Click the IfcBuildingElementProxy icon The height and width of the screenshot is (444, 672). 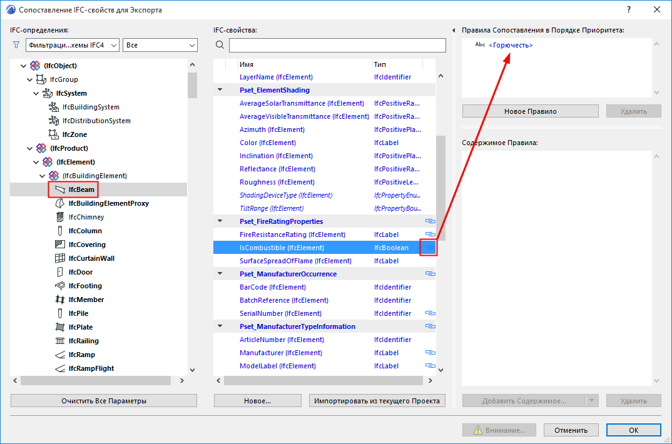[60, 203]
